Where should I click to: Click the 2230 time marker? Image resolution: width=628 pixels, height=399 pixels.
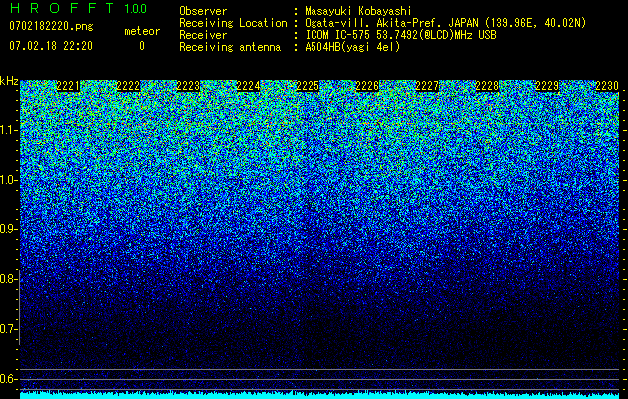pyautogui.click(x=607, y=86)
